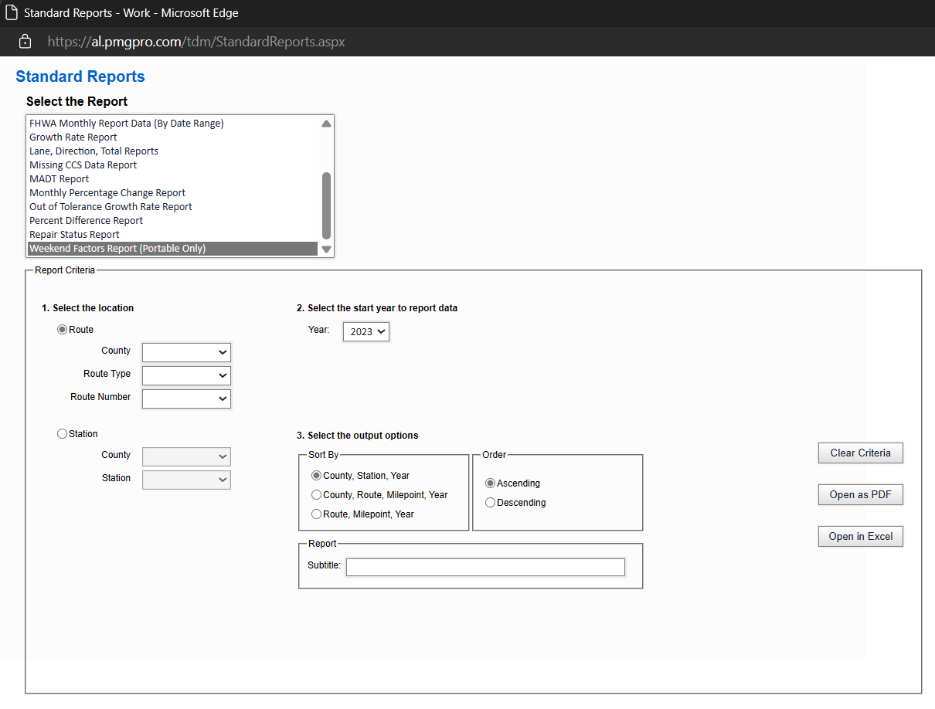Select Out of Tolerance Growth Rate Report

(x=172, y=207)
